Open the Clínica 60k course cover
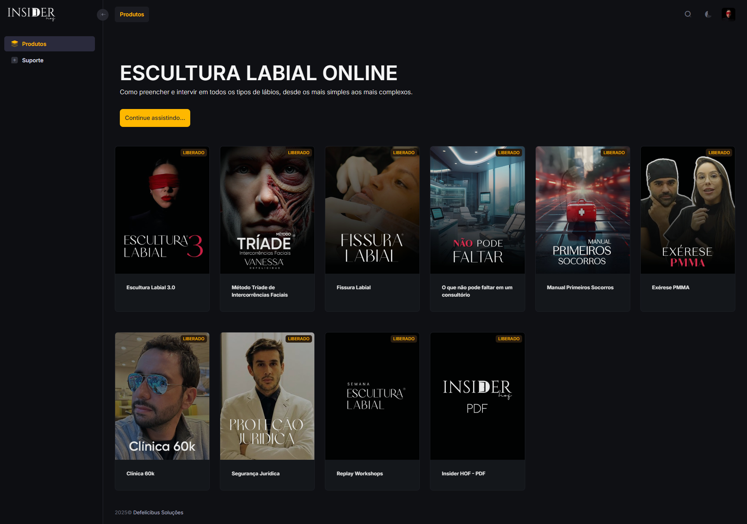 pos(162,396)
